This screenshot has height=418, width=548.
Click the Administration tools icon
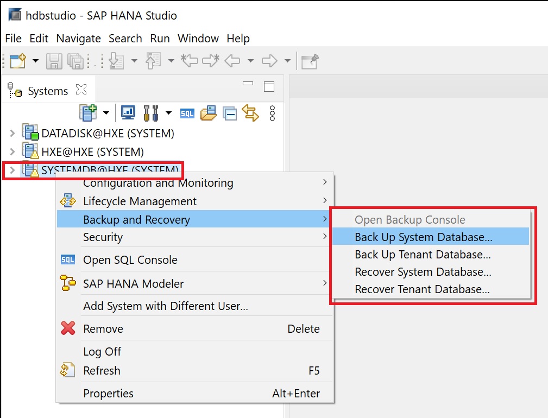(x=151, y=113)
